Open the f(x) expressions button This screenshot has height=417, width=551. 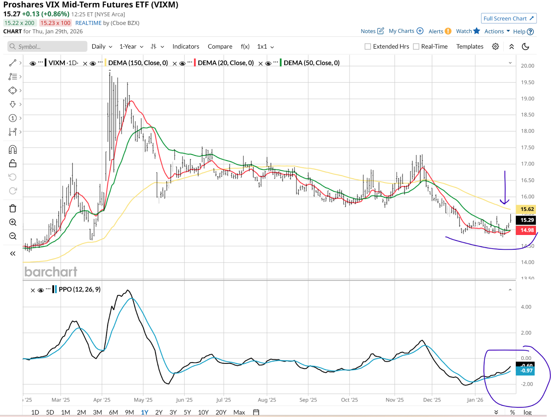click(x=245, y=46)
